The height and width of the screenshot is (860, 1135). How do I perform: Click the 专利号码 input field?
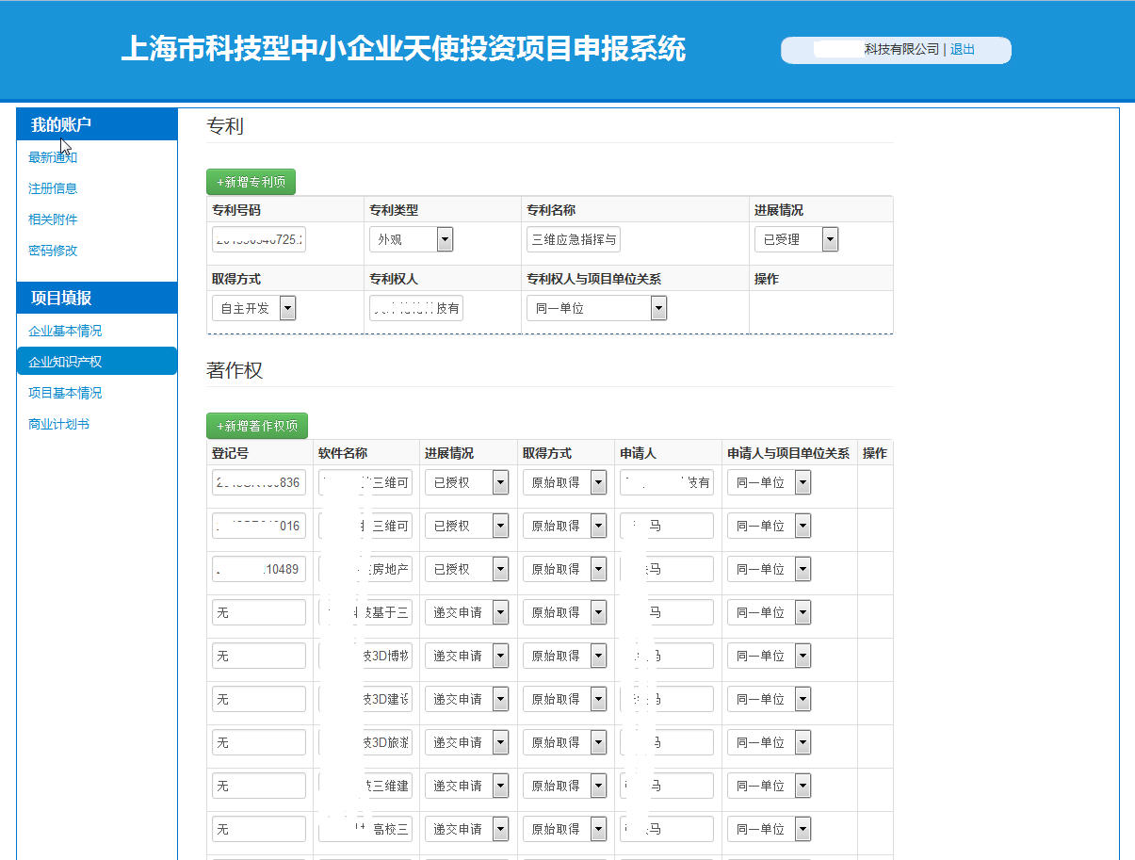pos(259,240)
